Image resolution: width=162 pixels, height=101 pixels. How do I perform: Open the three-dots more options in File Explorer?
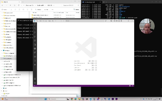(x=52, y=9)
